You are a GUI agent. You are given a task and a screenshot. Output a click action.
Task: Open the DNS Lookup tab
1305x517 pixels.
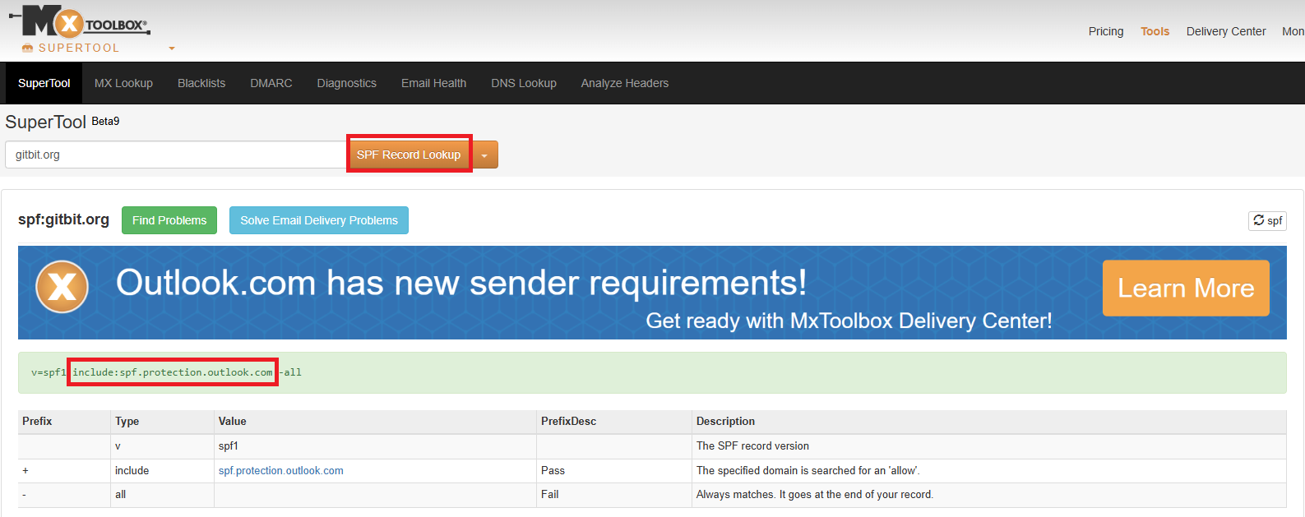(524, 83)
